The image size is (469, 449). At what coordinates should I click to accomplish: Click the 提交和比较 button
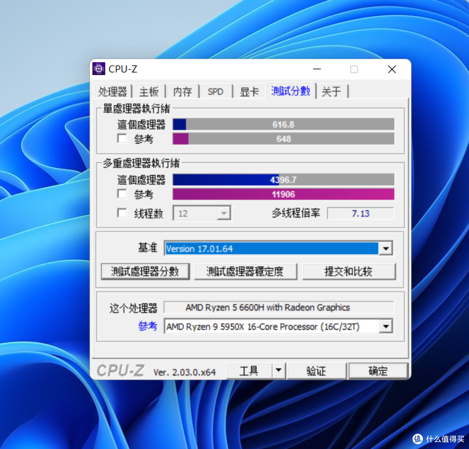point(349,271)
